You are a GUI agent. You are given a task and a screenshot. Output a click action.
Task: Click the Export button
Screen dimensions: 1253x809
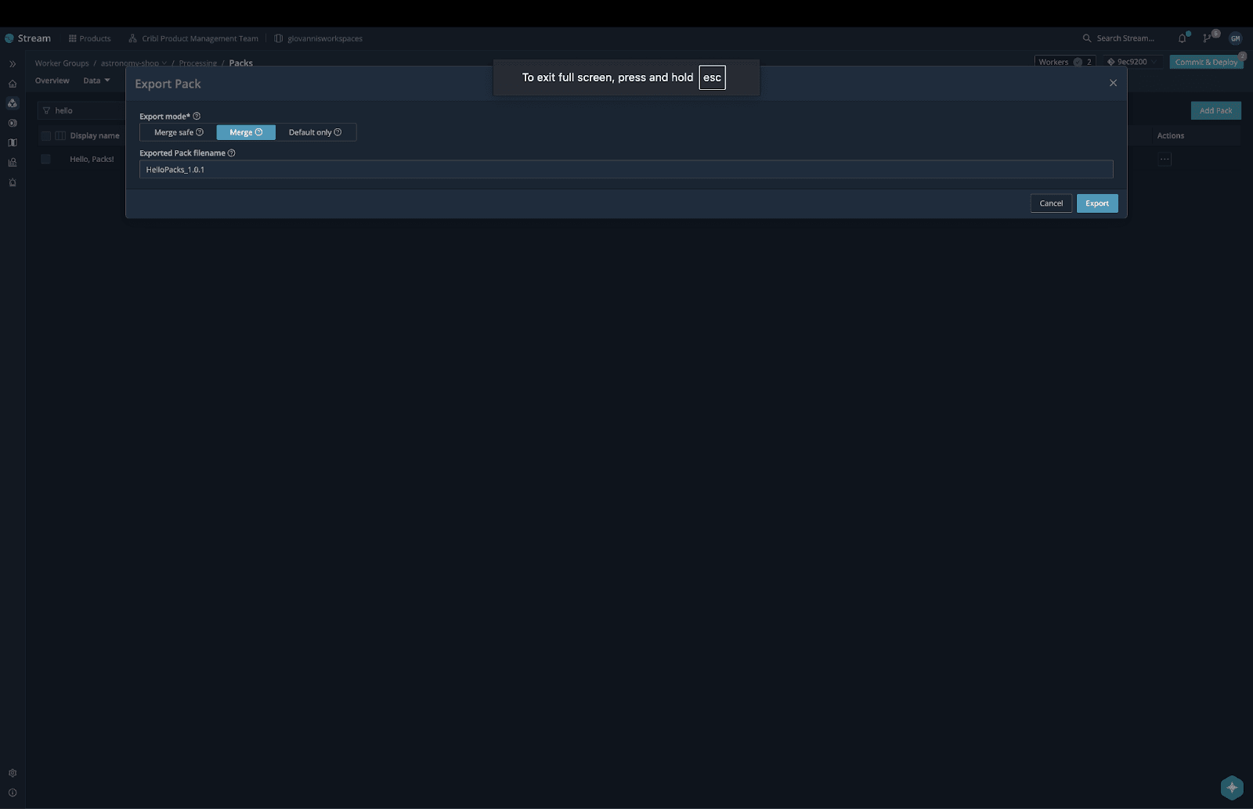point(1096,203)
